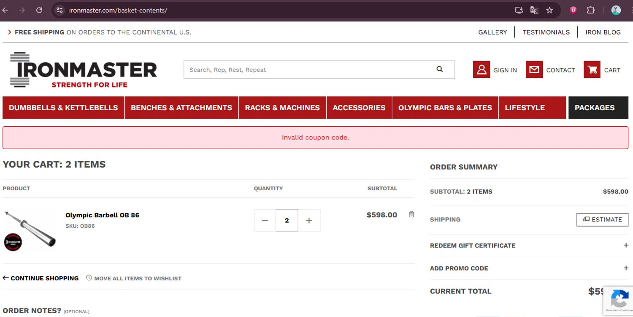Click the quantity field showing 2

pos(287,221)
